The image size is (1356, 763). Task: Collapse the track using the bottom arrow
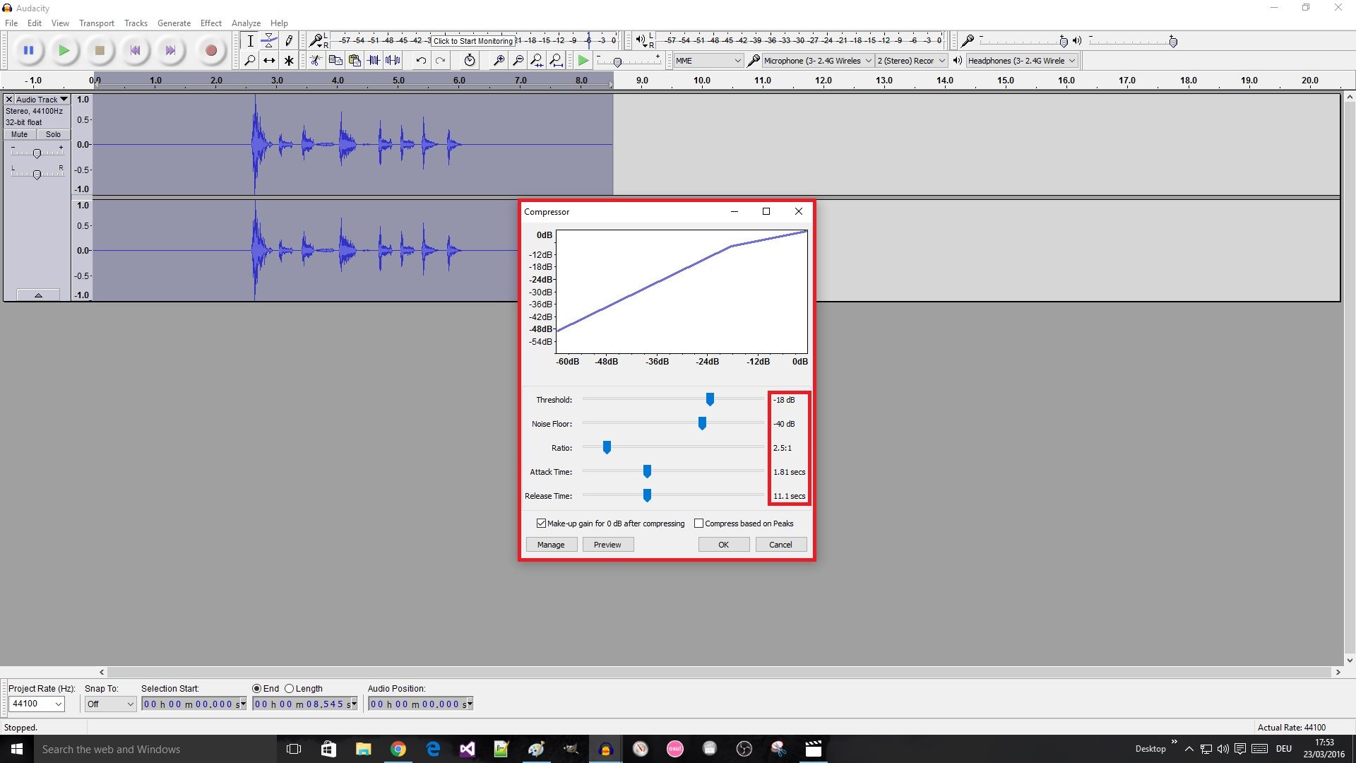[x=38, y=295]
